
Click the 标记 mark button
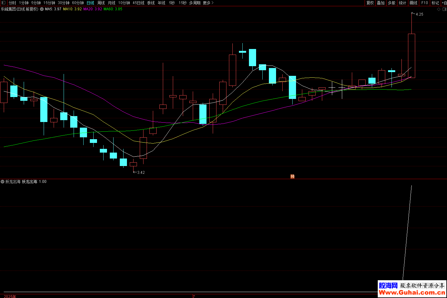tap(435, 3)
